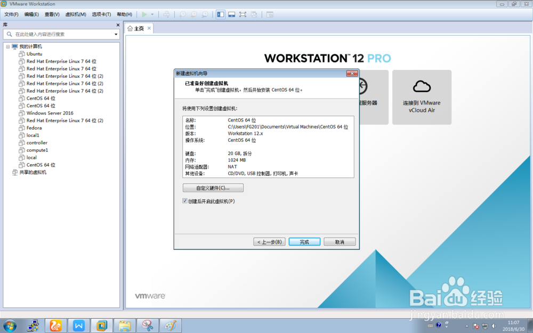Click the take snapshot toolbar icon
This screenshot has height=333, width=533.
(x=182, y=14)
